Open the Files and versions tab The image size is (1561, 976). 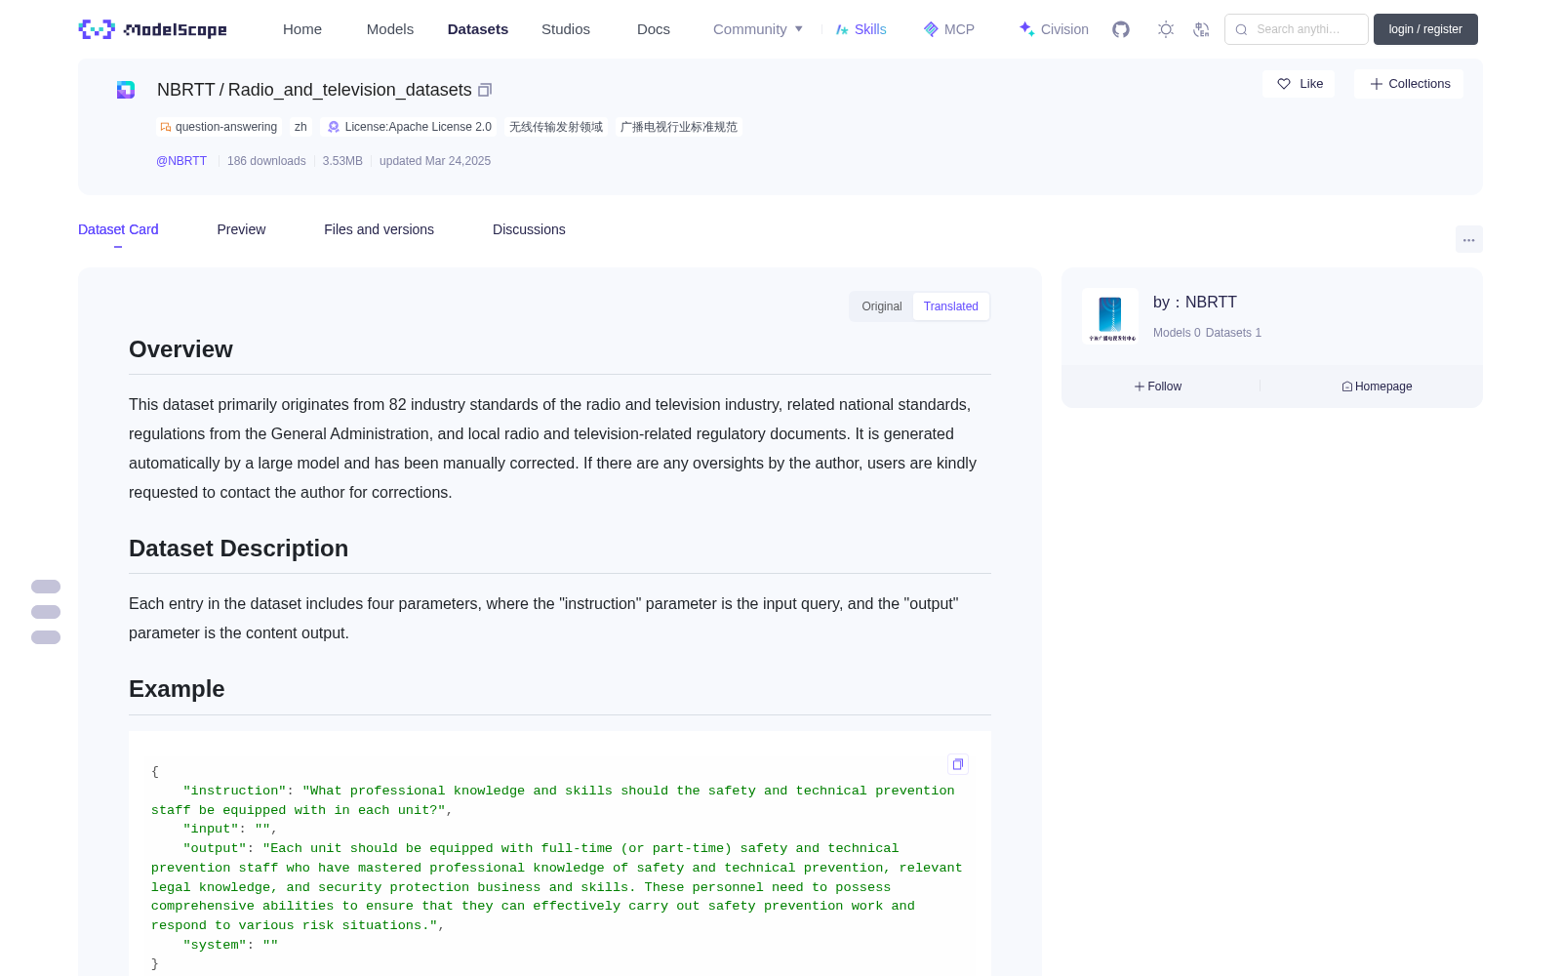pyautogui.click(x=379, y=229)
